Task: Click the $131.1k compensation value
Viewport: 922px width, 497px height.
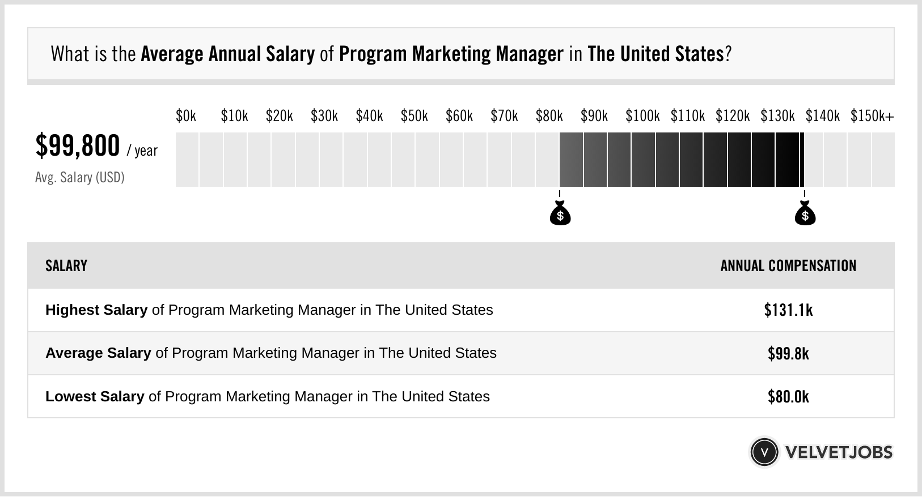Action: (x=788, y=310)
